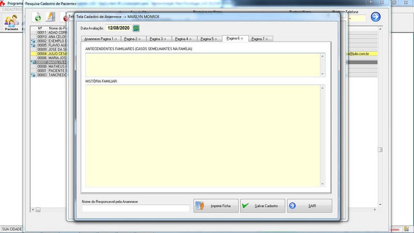414x233 pixels.
Task: Open the Pagina 3 tab
Action: (x=158, y=39)
